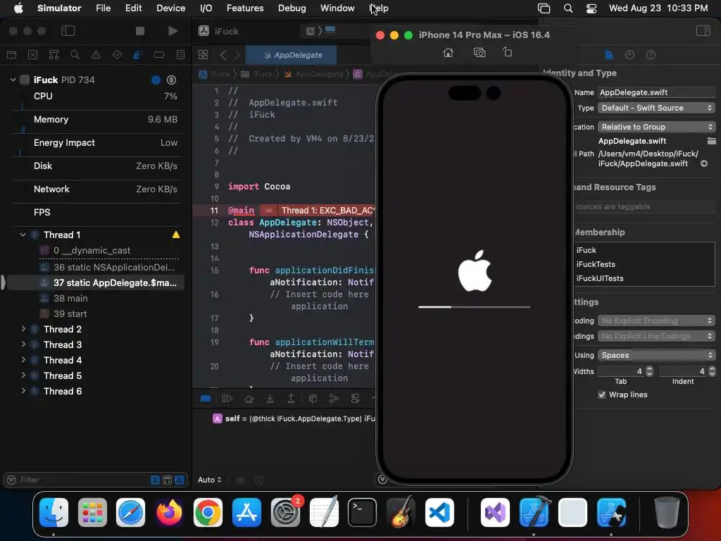This screenshot has height=541, width=721.
Task: Click the blue info badge beside iFuck PID
Action: (156, 80)
